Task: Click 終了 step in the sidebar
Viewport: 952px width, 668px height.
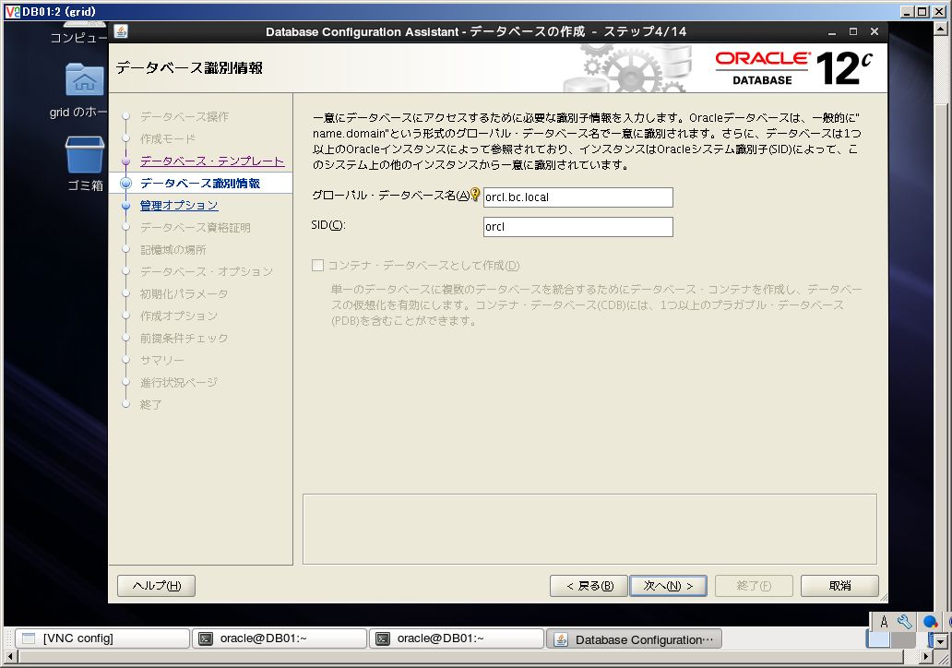Action: click(150, 404)
